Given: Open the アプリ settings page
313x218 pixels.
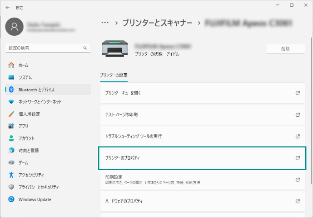Looking at the screenshot, I should pos(23,126).
